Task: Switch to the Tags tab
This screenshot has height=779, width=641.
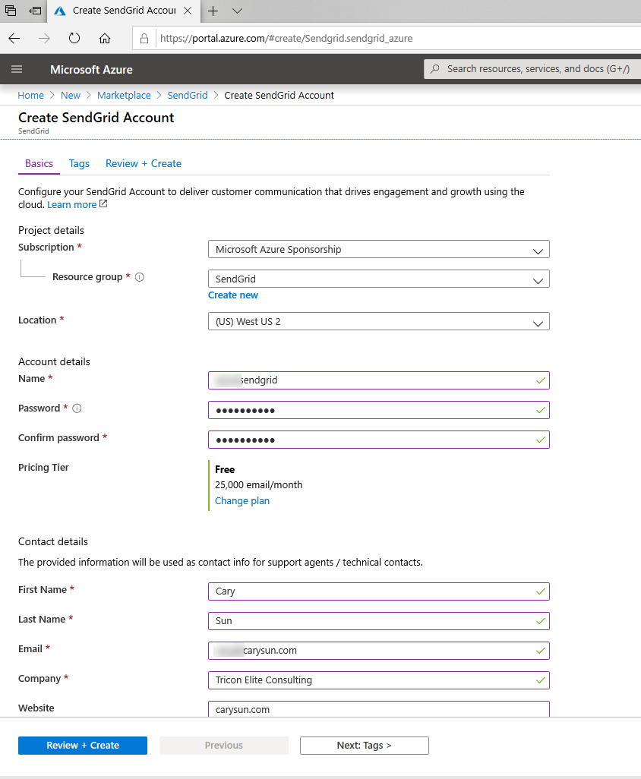Action: point(79,163)
